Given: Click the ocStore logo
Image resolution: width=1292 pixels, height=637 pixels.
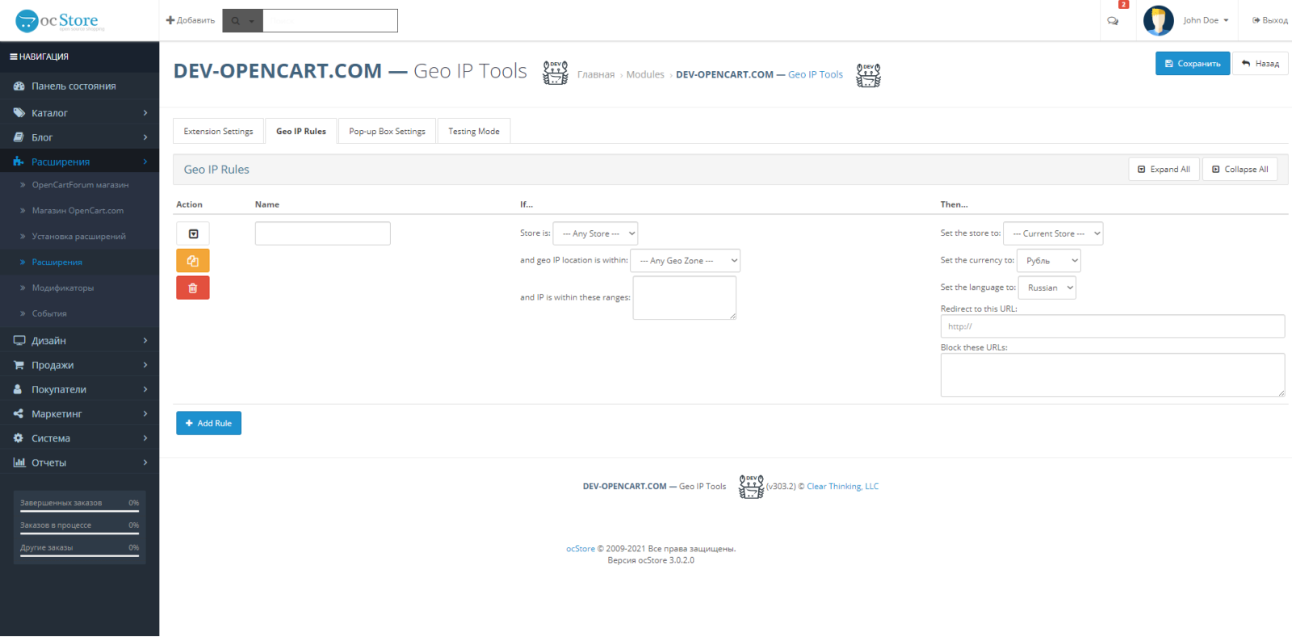Looking at the screenshot, I should coord(61,21).
